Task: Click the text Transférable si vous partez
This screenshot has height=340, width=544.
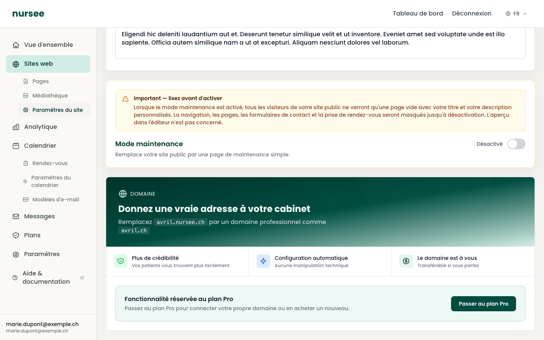Action: click(x=448, y=266)
